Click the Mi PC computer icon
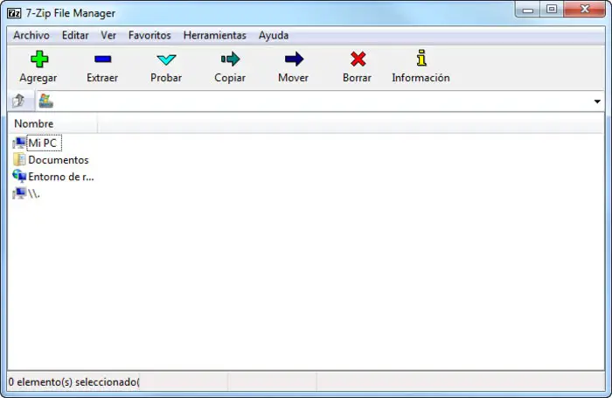 point(18,143)
